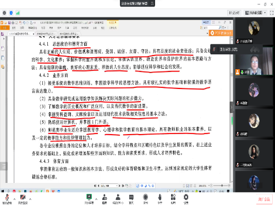Expand share screen options chevron
Screen dimensions: 275x206
point(96,199)
